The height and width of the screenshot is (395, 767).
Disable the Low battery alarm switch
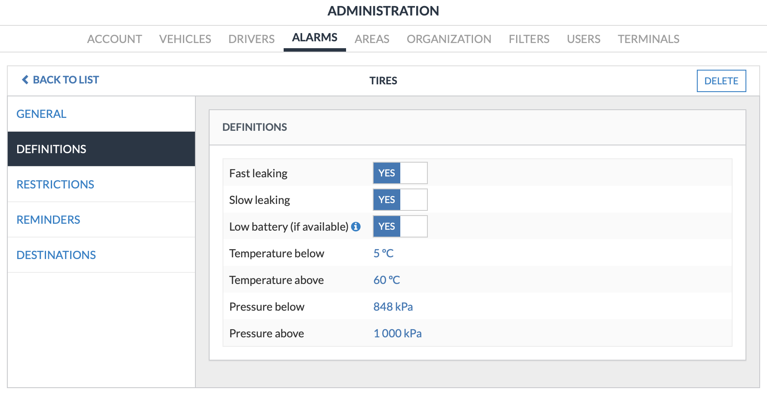tap(400, 226)
